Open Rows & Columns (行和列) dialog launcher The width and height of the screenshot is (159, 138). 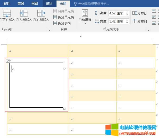[x=49, y=30]
